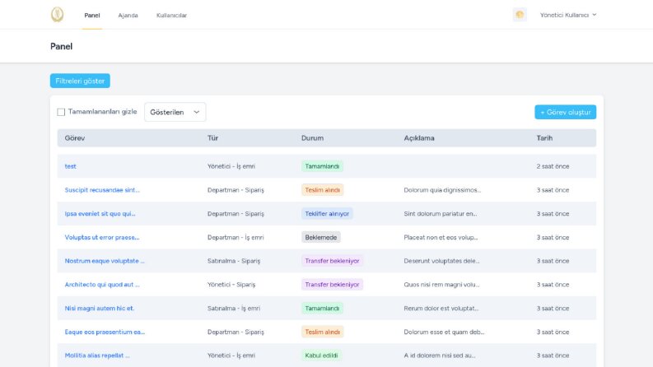Click the Beklemede status badge
Viewport: 653px width, 367px height.
[320, 237]
